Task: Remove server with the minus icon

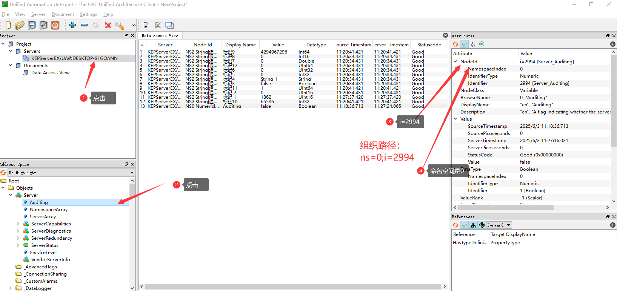Action: point(85,25)
